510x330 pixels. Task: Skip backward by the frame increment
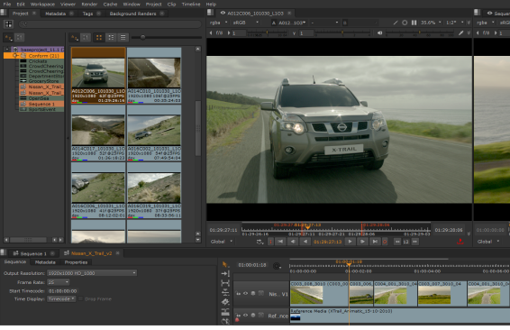pos(397,242)
